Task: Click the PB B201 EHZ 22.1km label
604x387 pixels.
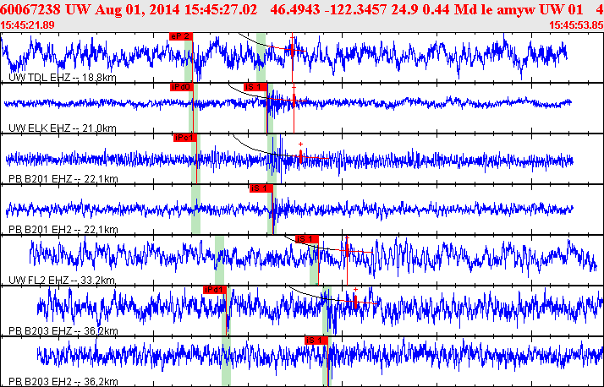Action: 63,178
